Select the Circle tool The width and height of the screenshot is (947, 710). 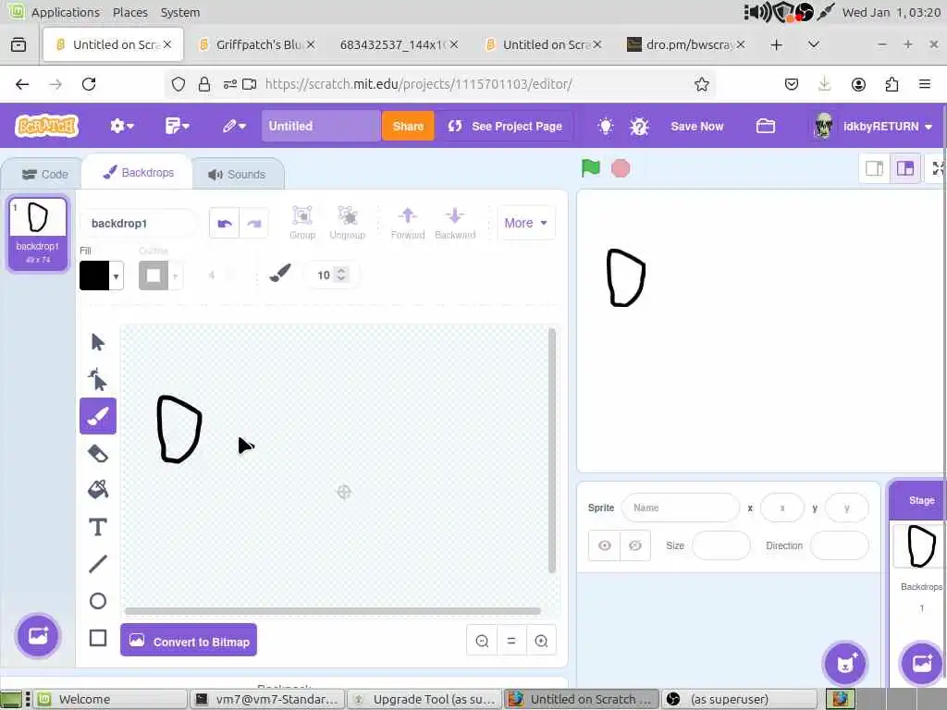point(98,601)
